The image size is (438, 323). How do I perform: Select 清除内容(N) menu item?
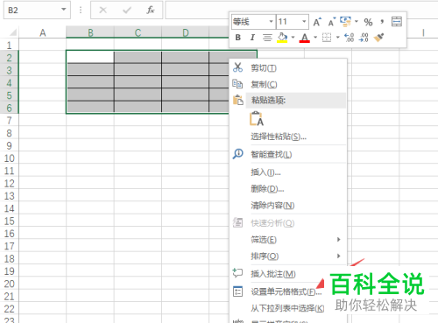click(x=288, y=206)
